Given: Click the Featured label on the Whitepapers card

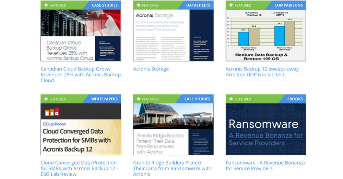Looking at the screenshot, I should [x=58, y=99].
